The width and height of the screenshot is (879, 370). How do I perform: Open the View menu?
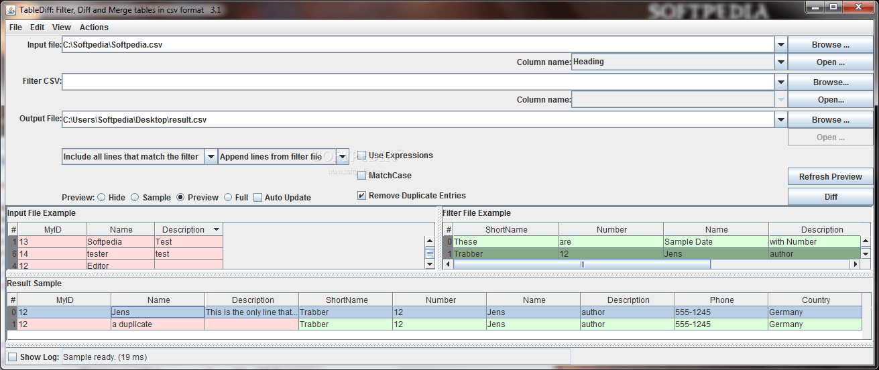pos(62,27)
